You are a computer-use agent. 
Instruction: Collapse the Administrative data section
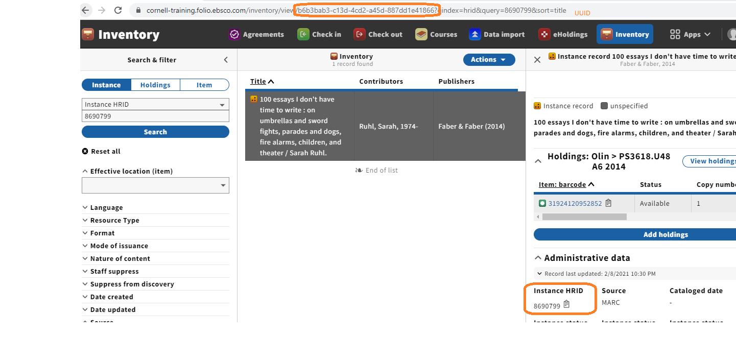click(582, 258)
